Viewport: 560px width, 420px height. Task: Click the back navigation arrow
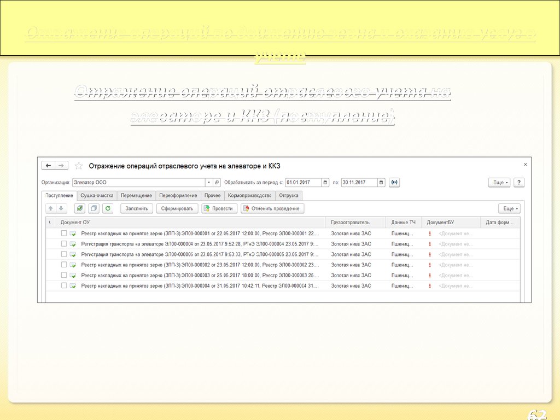click(49, 166)
